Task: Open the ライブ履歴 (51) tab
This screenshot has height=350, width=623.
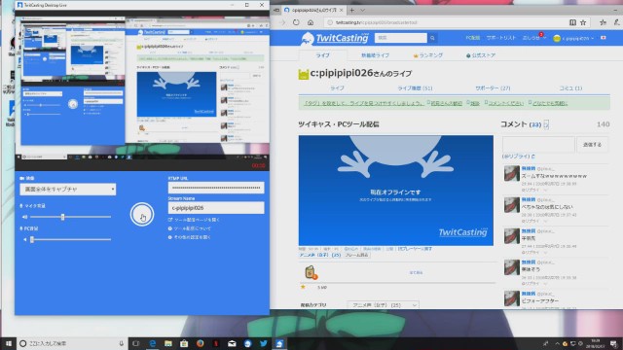Action: pyautogui.click(x=415, y=88)
